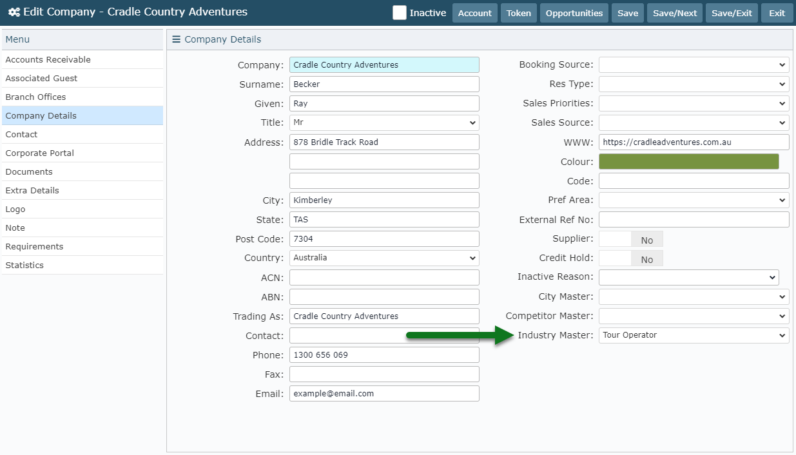Open the Contact menu item
The height and width of the screenshot is (455, 796).
(83, 134)
